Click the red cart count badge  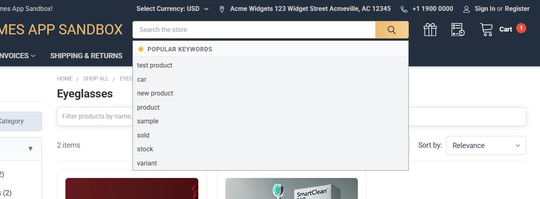coord(521,28)
